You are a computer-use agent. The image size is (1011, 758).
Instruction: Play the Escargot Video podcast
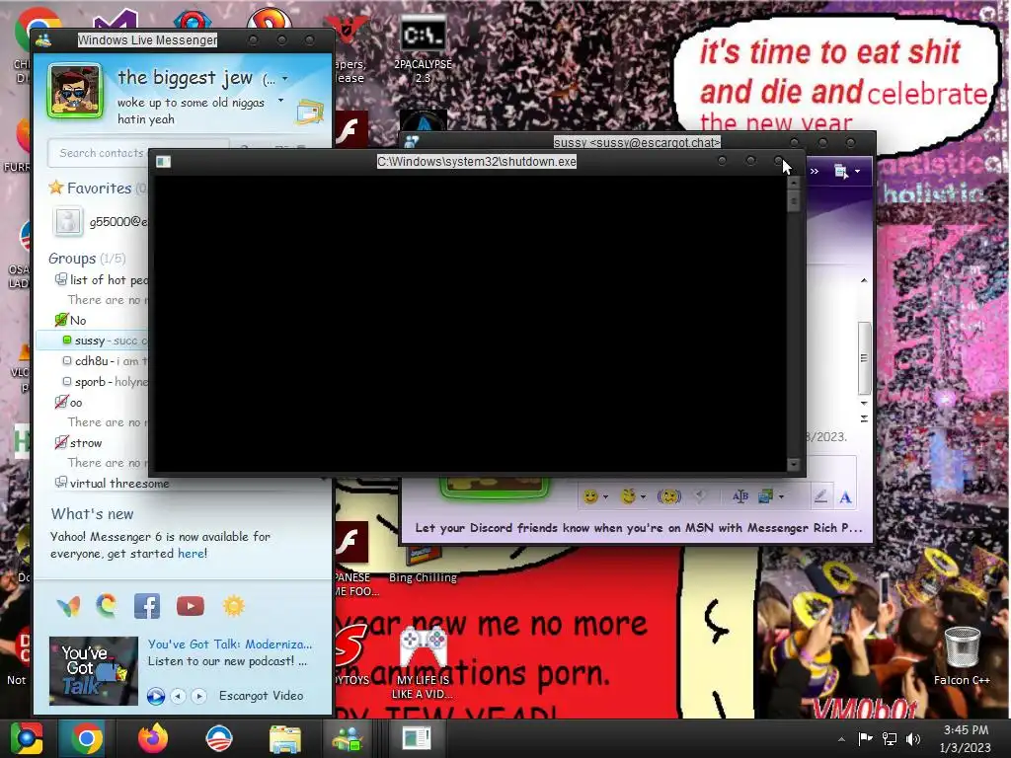coord(155,696)
